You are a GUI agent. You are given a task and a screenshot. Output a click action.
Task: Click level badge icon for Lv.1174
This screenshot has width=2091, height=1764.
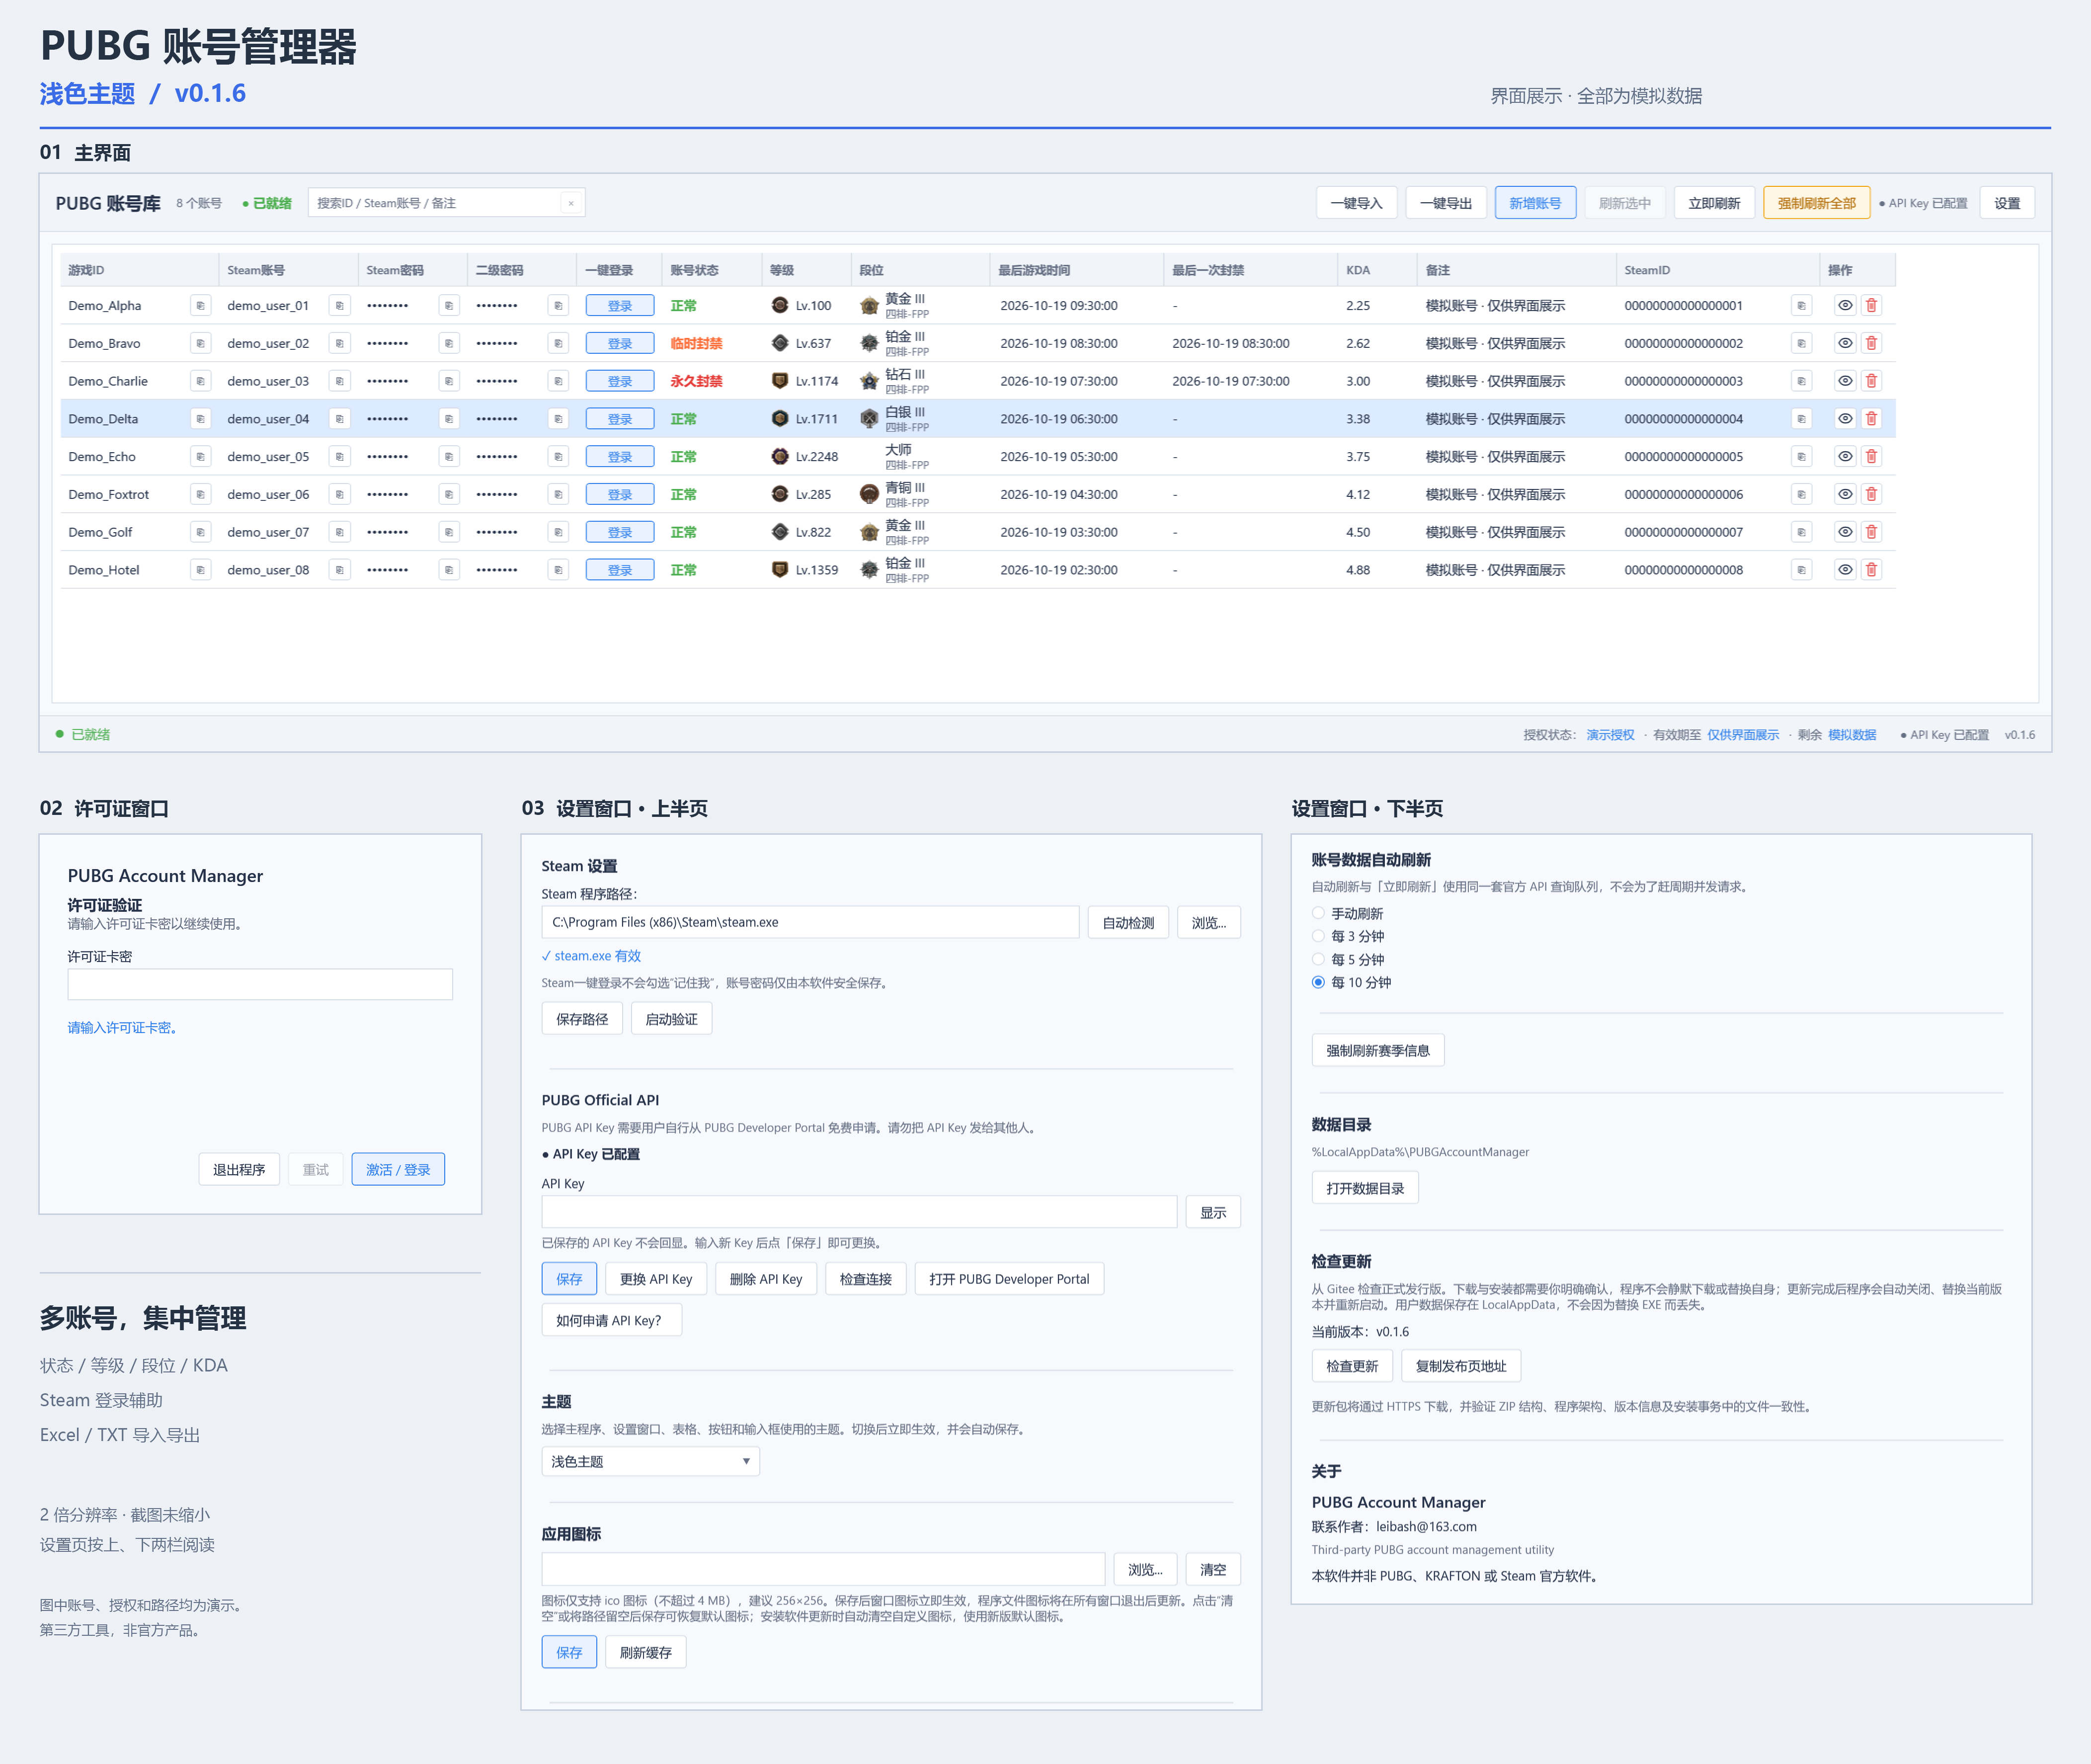click(780, 381)
